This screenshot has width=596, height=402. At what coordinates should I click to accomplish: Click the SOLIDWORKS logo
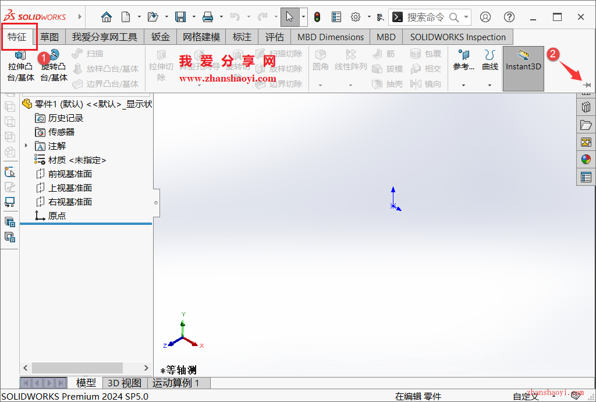pyautogui.click(x=34, y=17)
